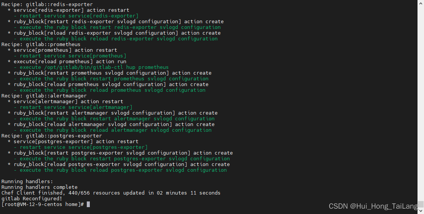Screen dimensions: 424x214
Task: Click the "Recipe: gitlab::alertmanager" heading
Action: click(44, 96)
